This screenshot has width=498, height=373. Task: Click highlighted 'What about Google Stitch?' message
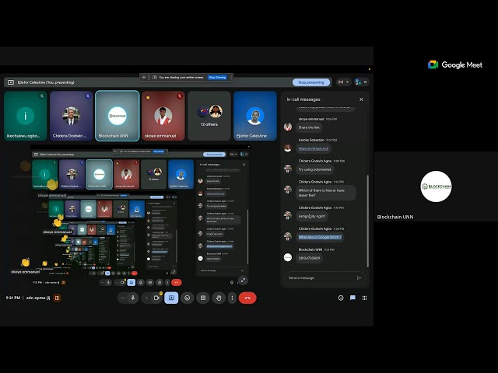point(320,237)
